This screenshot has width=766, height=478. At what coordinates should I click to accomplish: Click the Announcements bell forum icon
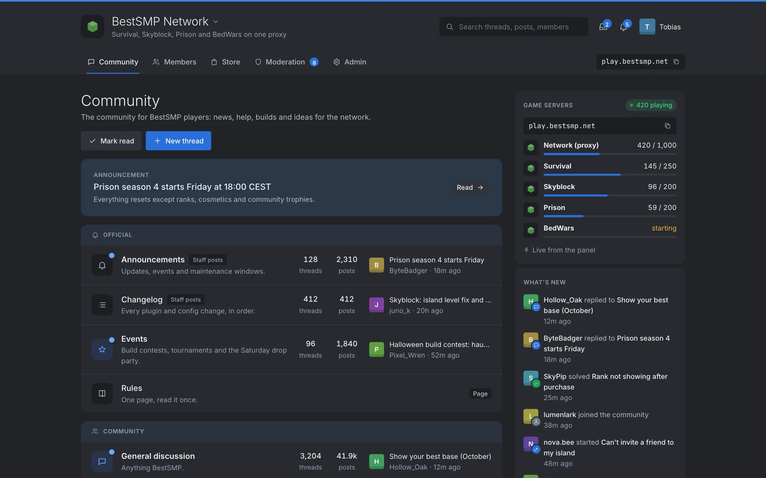pyautogui.click(x=102, y=265)
